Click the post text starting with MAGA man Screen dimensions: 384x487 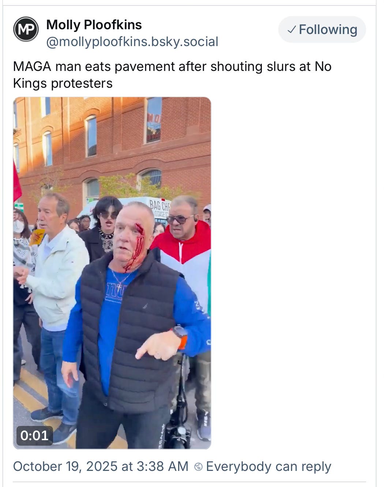172,75
